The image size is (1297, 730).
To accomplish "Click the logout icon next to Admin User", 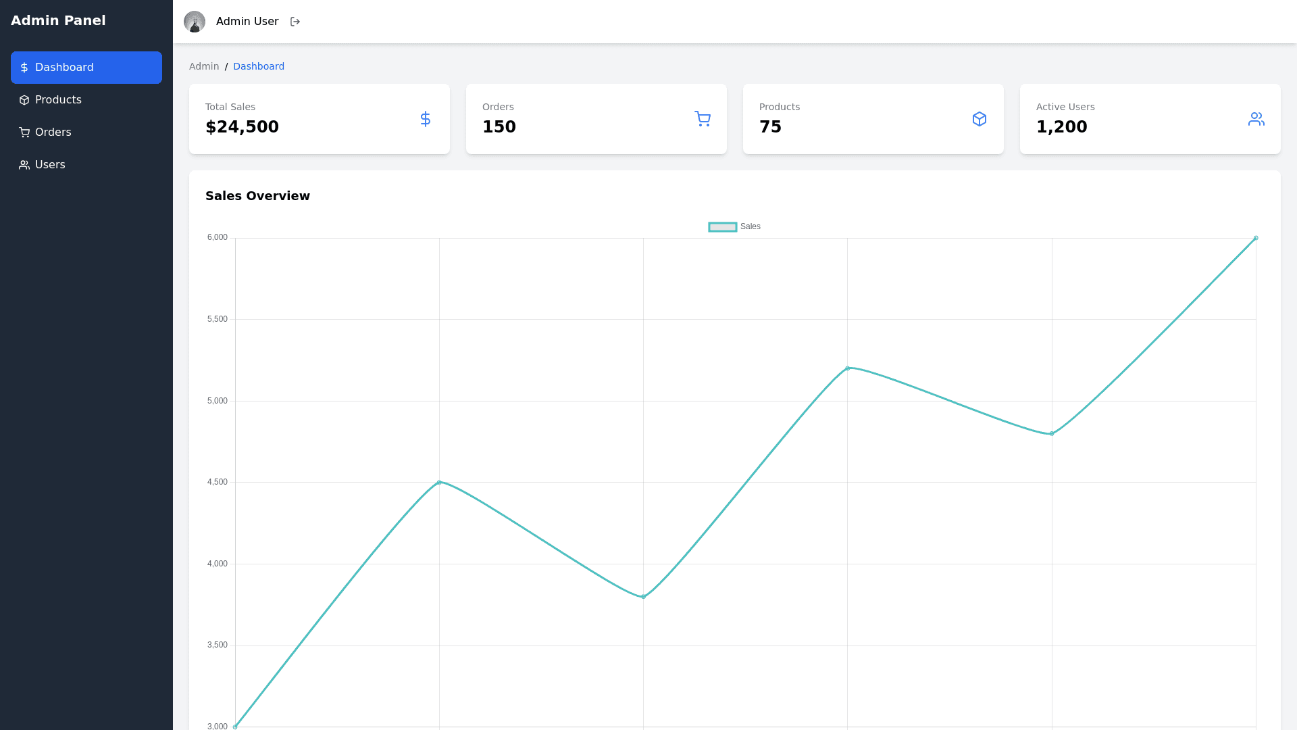I will (x=295, y=21).
